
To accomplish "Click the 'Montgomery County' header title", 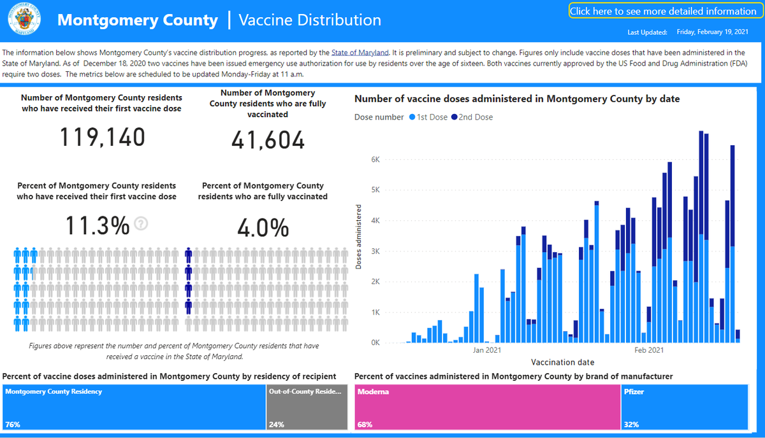I will pos(138,20).
